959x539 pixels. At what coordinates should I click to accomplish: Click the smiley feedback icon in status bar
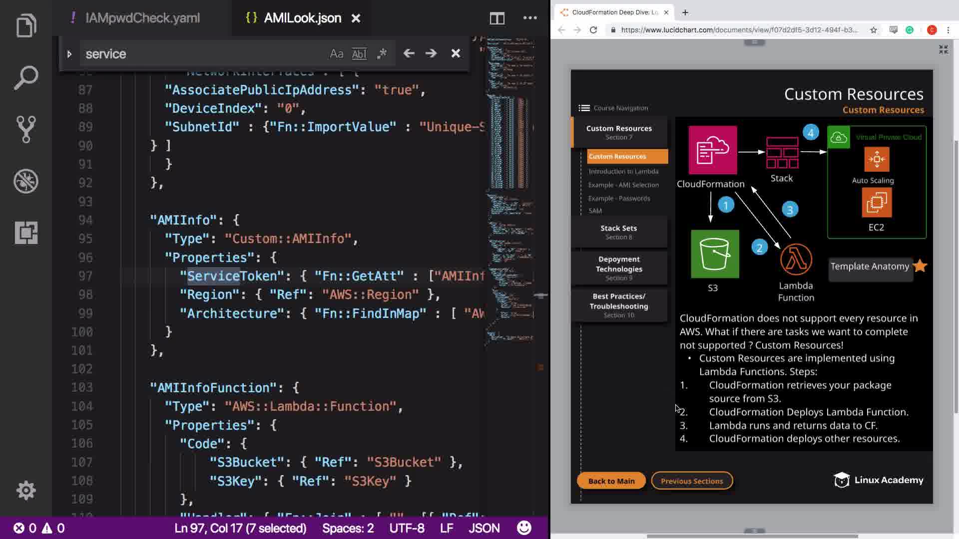[x=524, y=528]
